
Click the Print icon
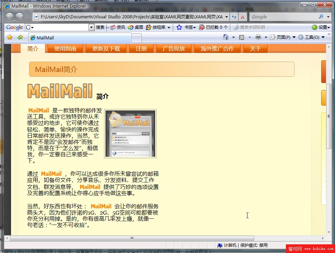[x=258, y=37]
